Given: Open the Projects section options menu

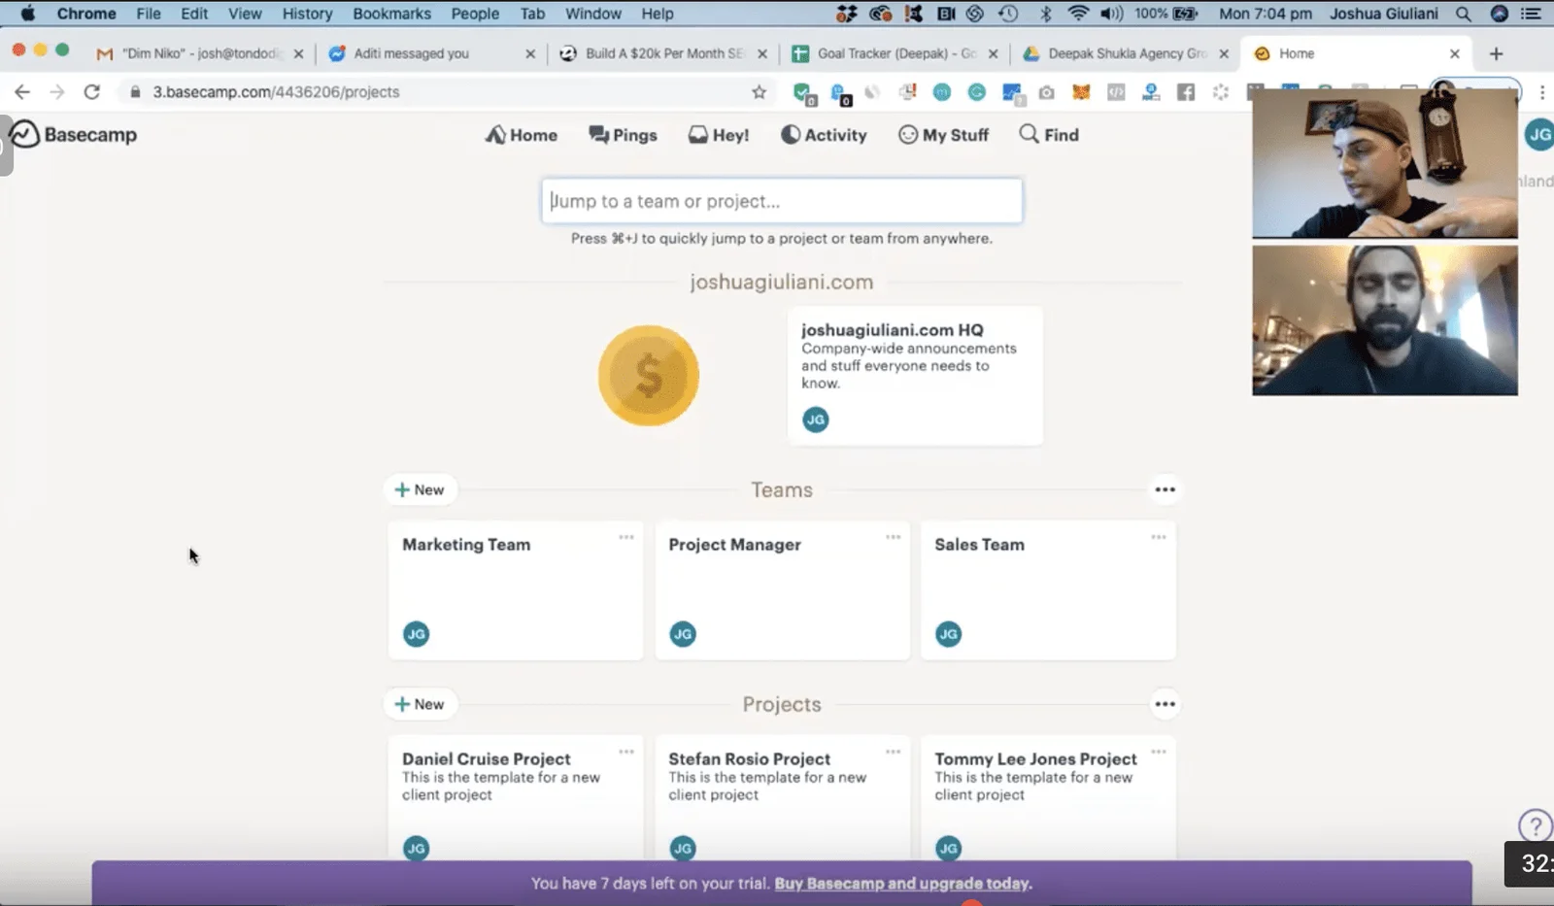Looking at the screenshot, I should [x=1165, y=704].
